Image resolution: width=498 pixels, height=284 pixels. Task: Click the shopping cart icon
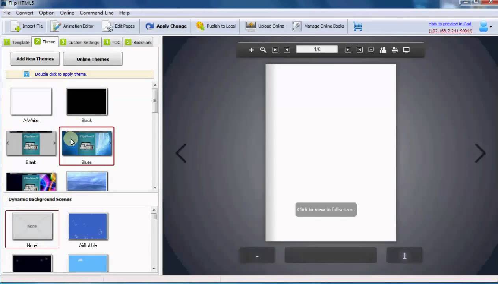pyautogui.click(x=358, y=26)
